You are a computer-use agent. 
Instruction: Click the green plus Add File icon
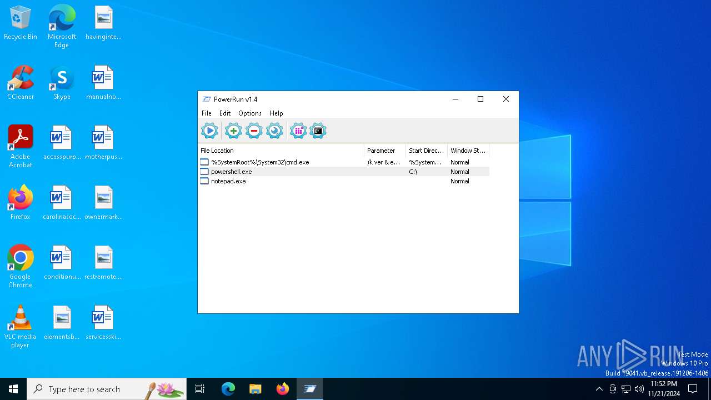pos(233,131)
